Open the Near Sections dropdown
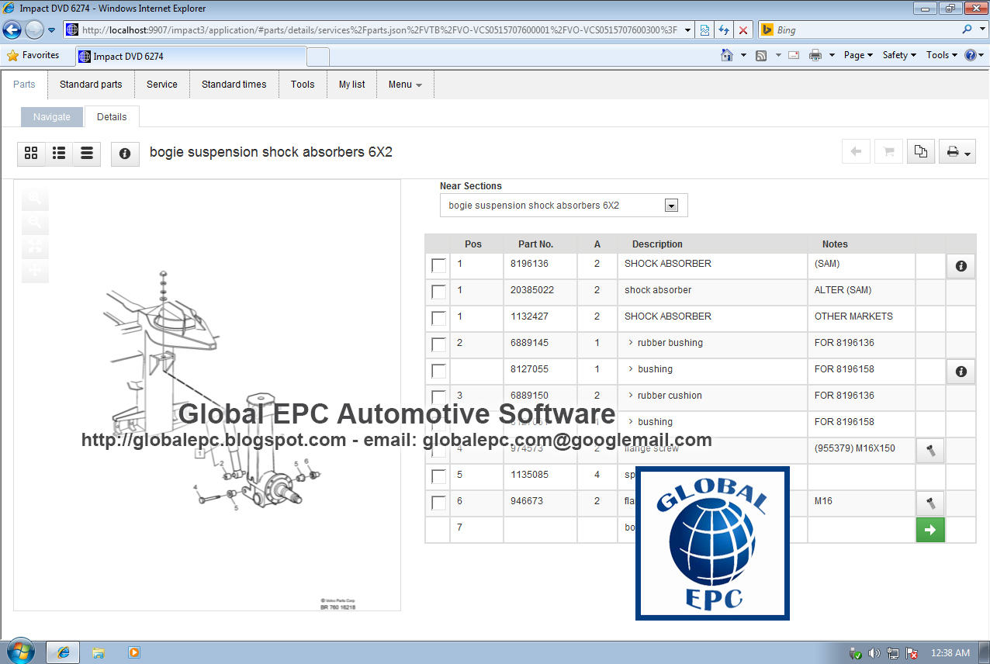 click(x=672, y=205)
